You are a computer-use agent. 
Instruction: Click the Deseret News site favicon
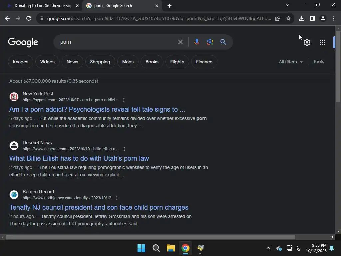click(14, 146)
